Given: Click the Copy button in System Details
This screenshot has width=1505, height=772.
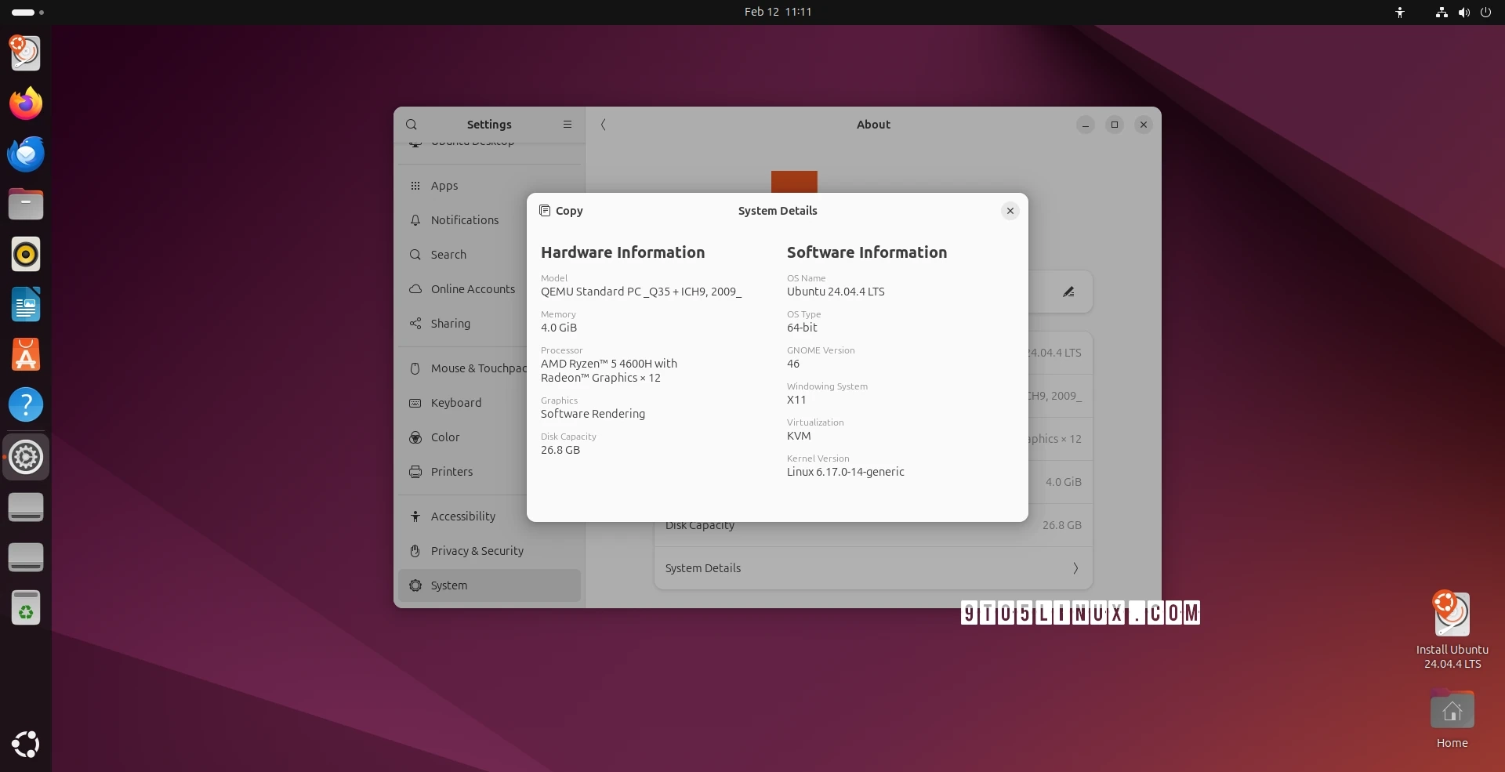Looking at the screenshot, I should [560, 211].
